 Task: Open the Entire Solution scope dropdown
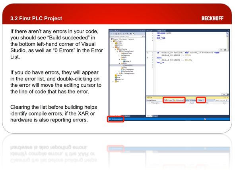point(155,100)
